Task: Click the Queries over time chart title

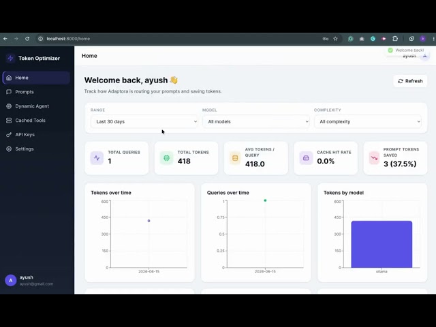Action: pos(228,193)
